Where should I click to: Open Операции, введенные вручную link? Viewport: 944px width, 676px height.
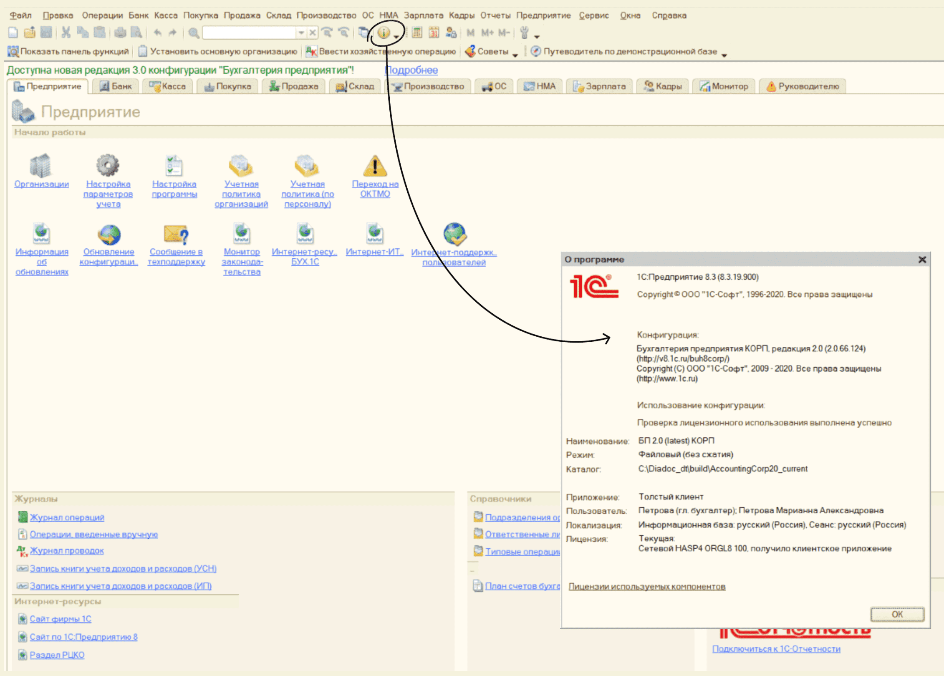tap(93, 534)
